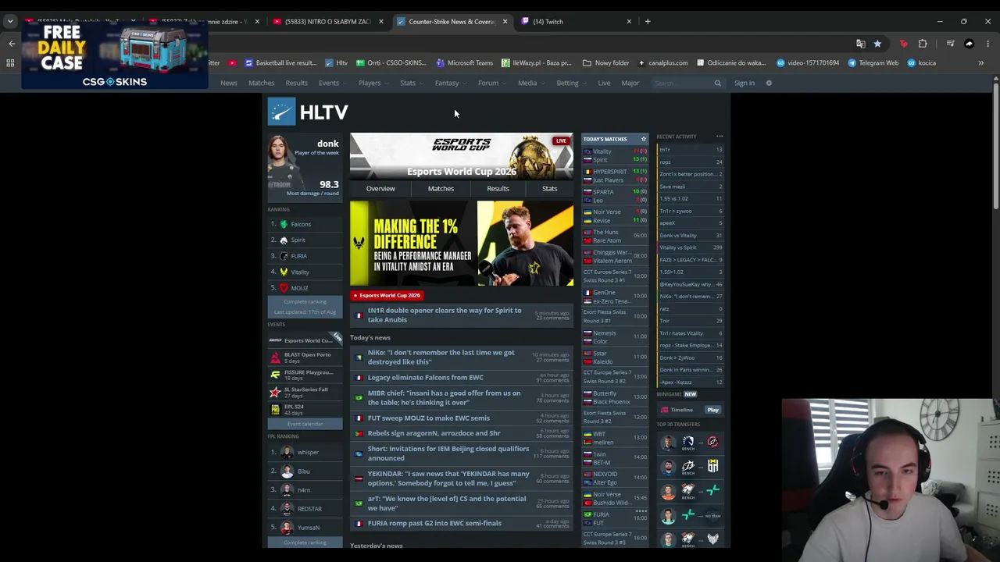This screenshot has width=1000, height=562.
Task: Click the star icon beside Today's Matches
Action: (x=644, y=139)
